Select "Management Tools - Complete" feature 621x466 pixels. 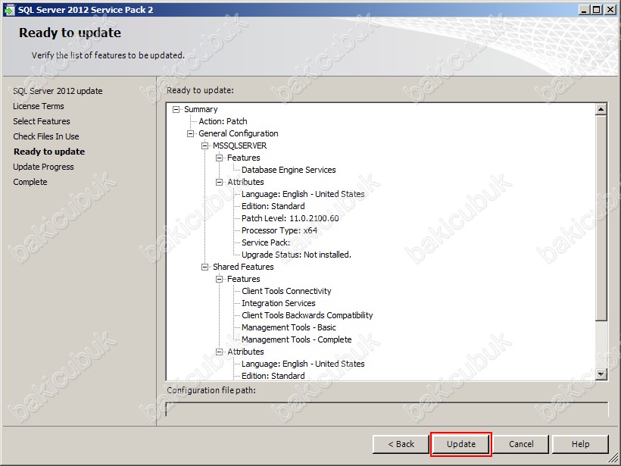pos(297,339)
